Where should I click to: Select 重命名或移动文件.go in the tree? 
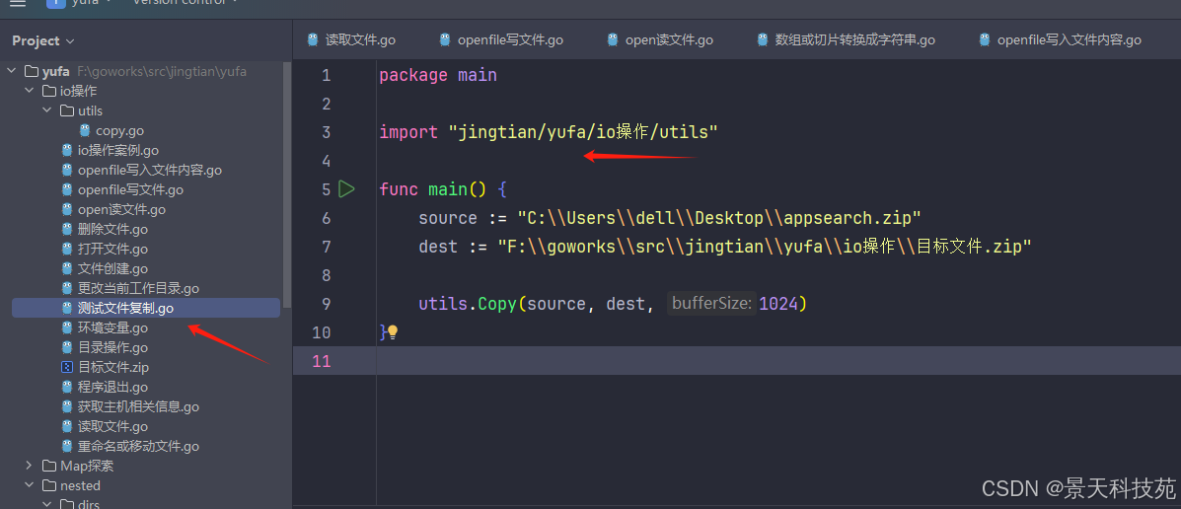point(138,446)
